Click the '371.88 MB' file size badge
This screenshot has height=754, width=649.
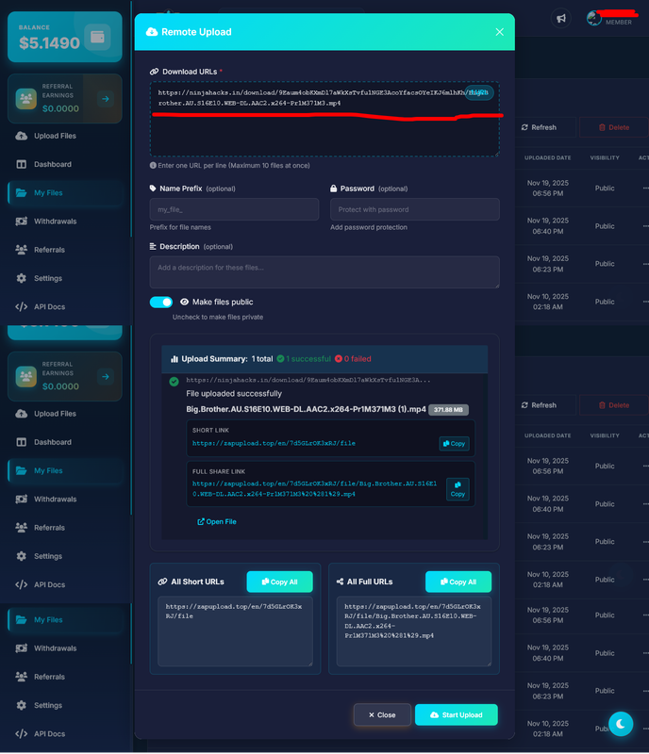tap(449, 410)
